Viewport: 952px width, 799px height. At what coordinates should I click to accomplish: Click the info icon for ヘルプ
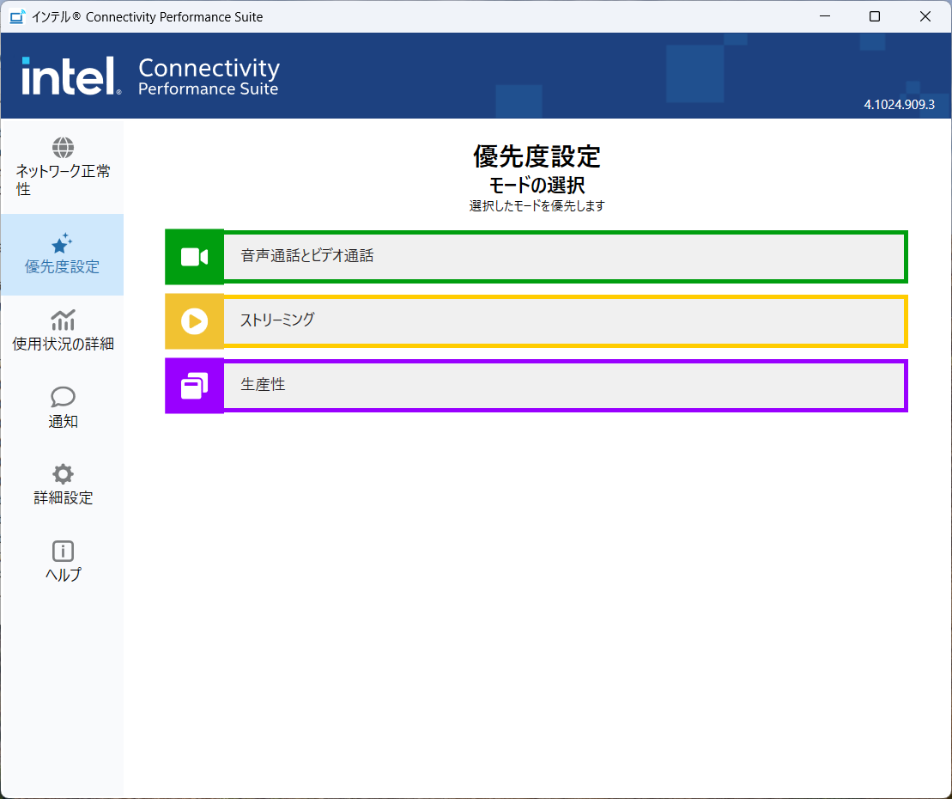(63, 551)
